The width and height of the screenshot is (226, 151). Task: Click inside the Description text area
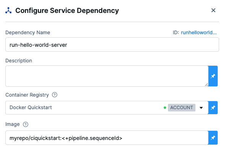[107, 76]
